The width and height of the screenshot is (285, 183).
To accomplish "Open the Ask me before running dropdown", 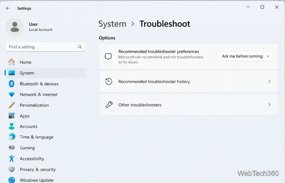I will [x=246, y=56].
